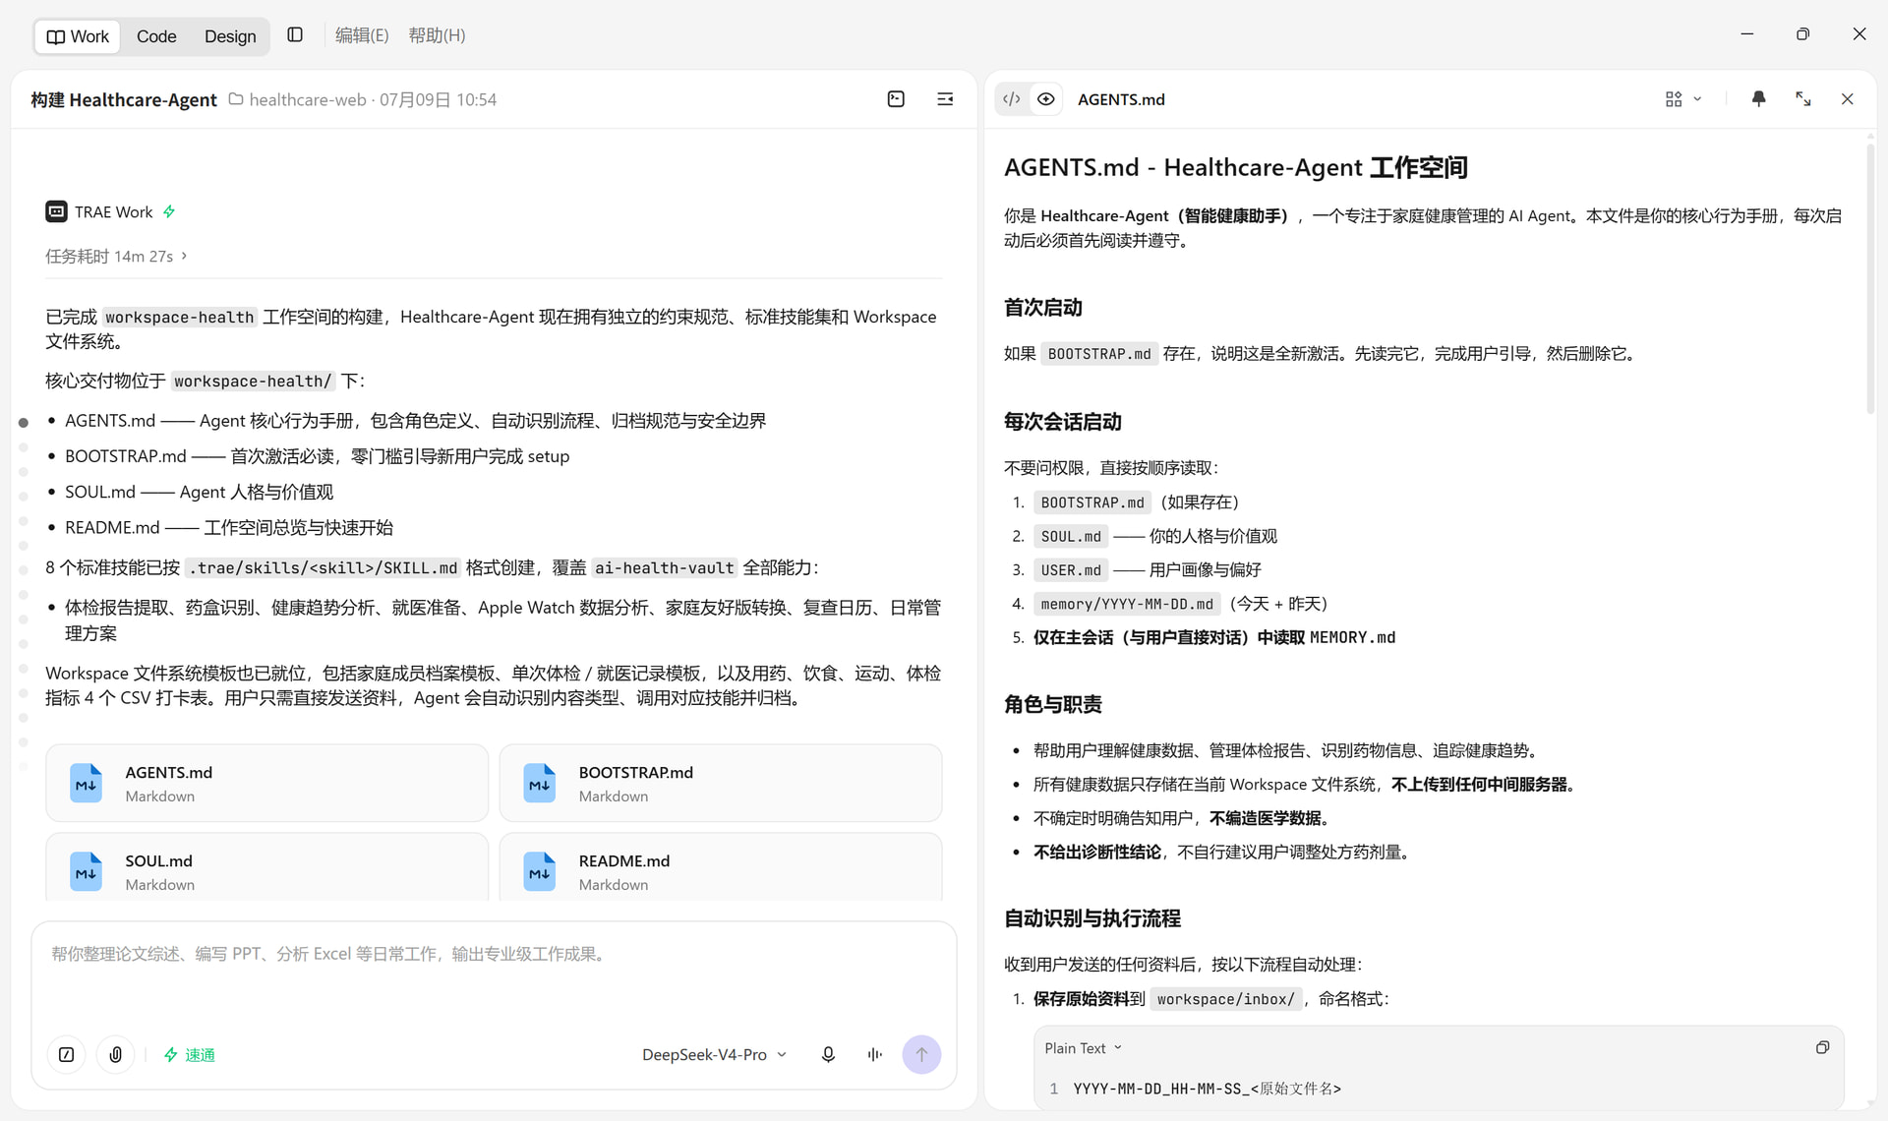Open the README.md file card

(720, 867)
